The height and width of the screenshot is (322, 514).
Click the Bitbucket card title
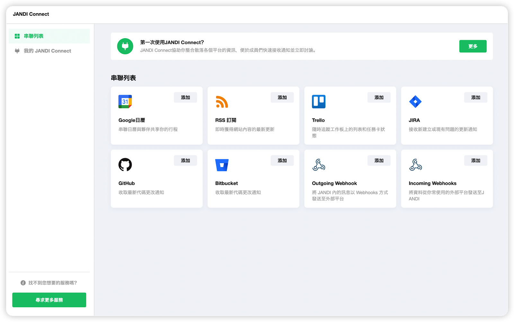coord(226,183)
